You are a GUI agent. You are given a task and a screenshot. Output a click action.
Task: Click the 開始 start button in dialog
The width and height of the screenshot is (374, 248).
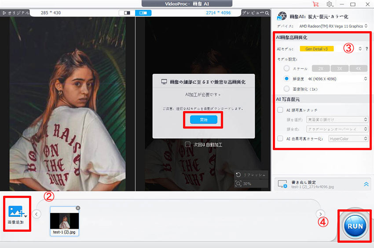203,120
